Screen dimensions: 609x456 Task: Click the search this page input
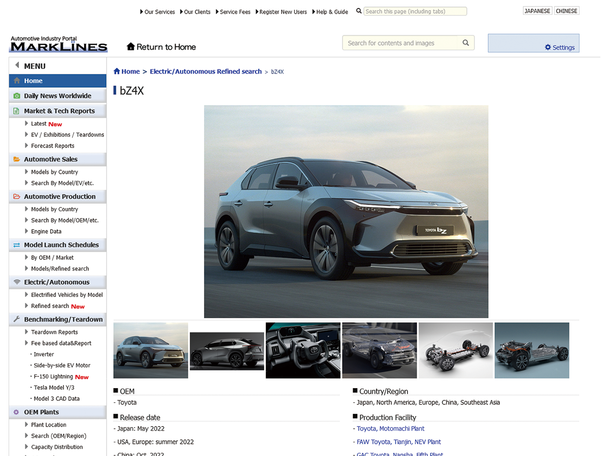click(415, 11)
